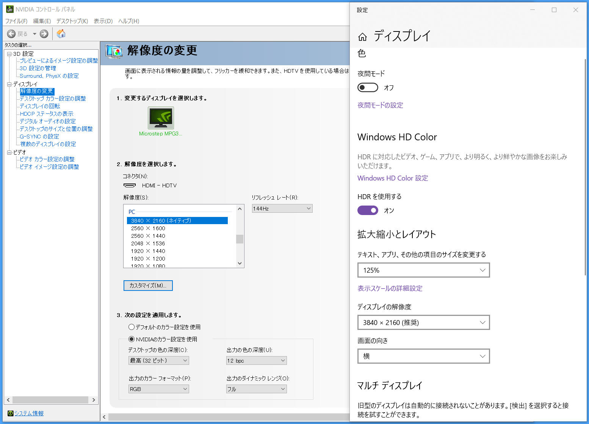Image resolution: width=589 pixels, height=424 pixels.
Task: Open ビデオ カラー設定の調整 page
Action: pos(47,159)
